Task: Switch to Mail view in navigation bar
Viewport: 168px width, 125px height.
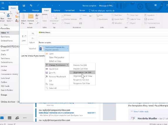Action: pos(2,118)
